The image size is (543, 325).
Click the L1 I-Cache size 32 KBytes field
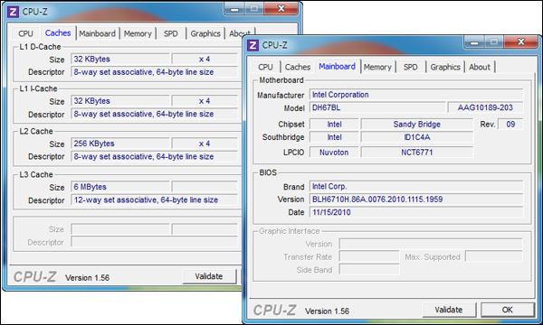tap(120, 101)
